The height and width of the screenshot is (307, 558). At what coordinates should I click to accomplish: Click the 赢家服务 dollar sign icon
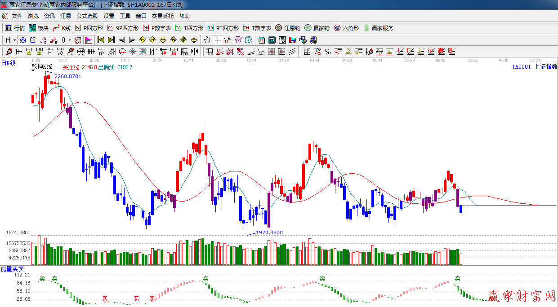click(378, 28)
